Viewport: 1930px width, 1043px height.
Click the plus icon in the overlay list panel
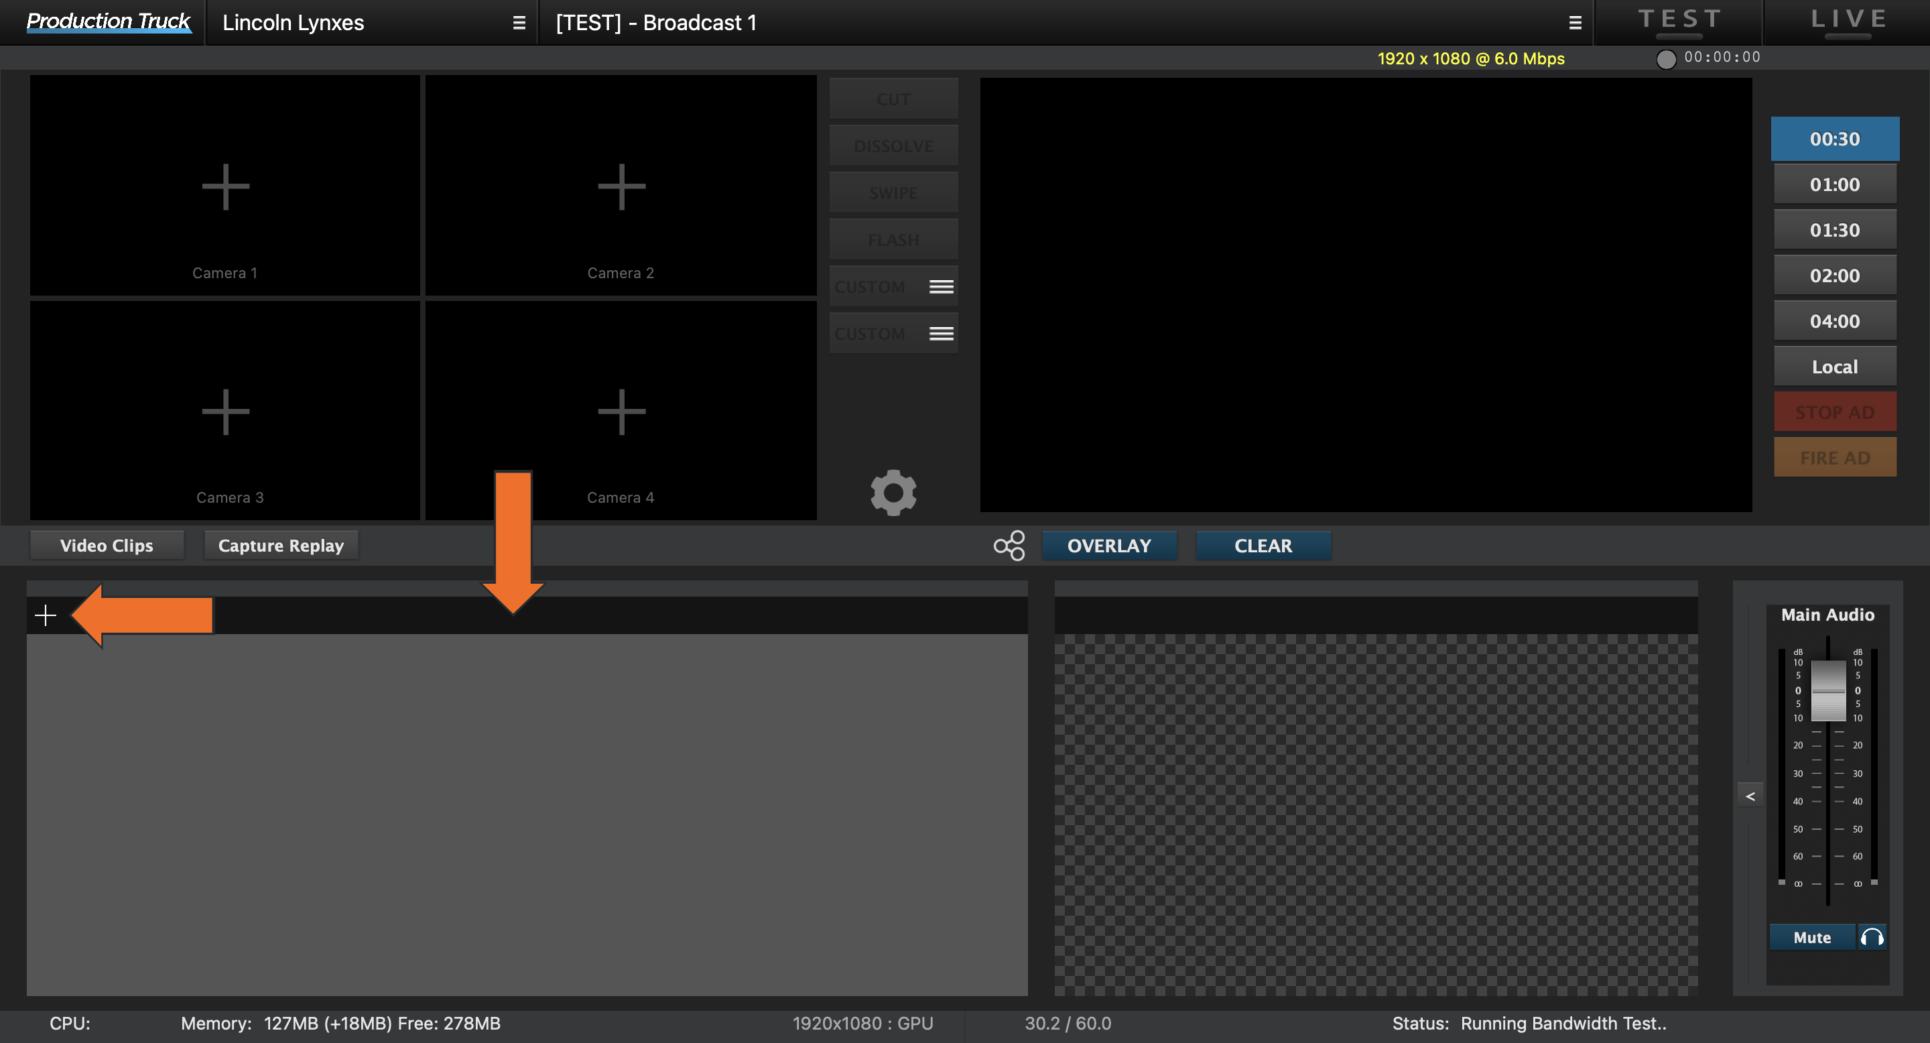click(x=45, y=615)
